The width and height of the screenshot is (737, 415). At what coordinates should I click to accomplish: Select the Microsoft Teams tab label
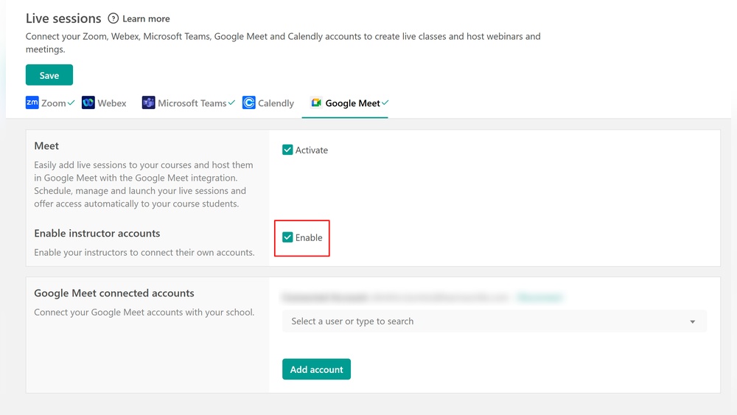(x=192, y=103)
